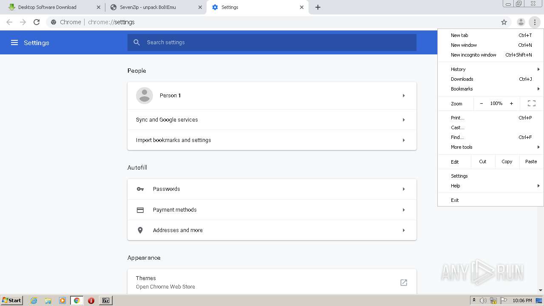The height and width of the screenshot is (306, 544).
Task: Click the Addresses location pin icon
Action: click(x=140, y=230)
